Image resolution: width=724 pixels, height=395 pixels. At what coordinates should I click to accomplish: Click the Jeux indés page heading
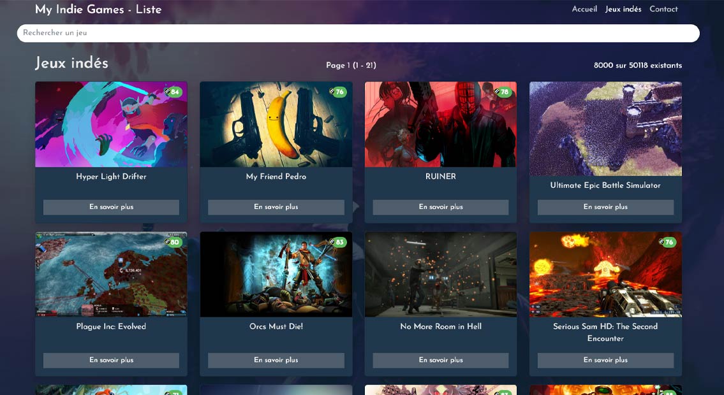(71, 63)
